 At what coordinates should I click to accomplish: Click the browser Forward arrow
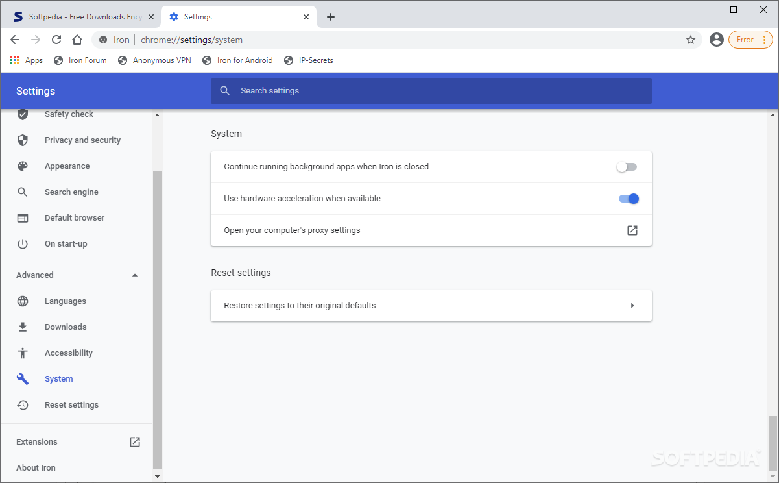[x=36, y=40]
